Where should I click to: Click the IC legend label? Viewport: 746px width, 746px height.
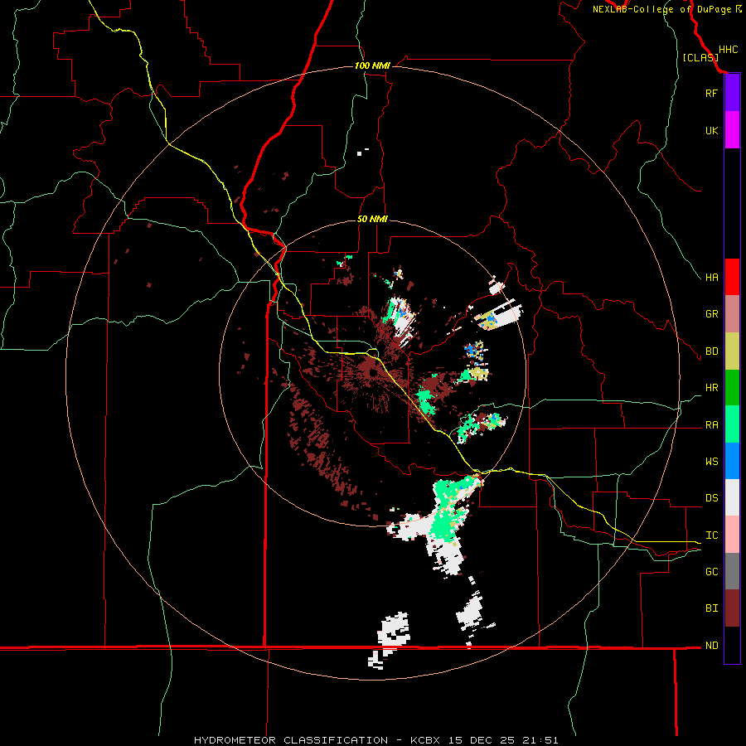pos(711,535)
